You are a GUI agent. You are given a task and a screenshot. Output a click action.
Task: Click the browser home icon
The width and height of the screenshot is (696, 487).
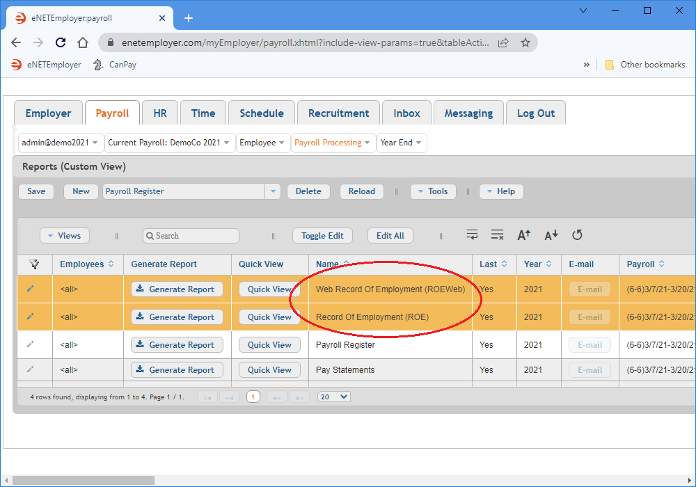pyautogui.click(x=83, y=42)
